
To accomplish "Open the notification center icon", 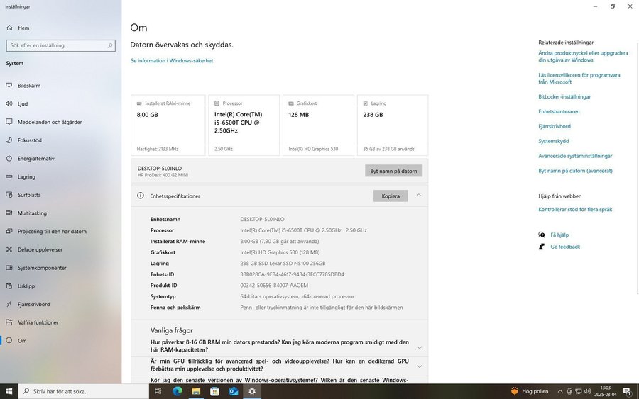I will coord(627,391).
